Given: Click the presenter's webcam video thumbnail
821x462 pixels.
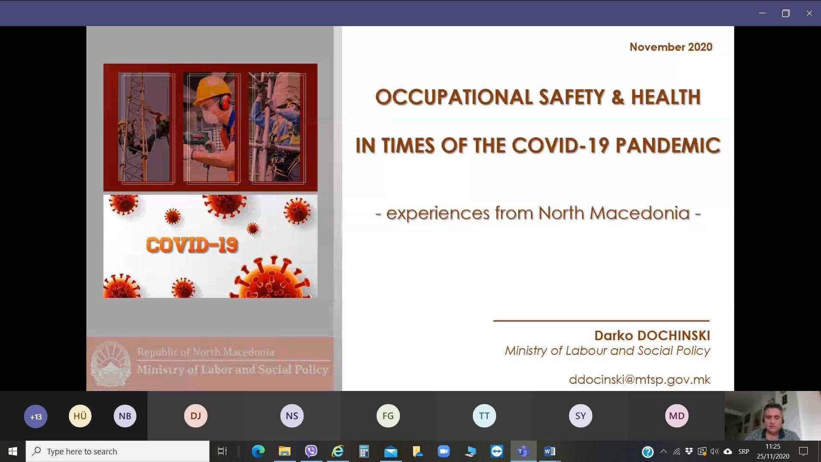Looking at the screenshot, I should pyautogui.click(x=772, y=416).
